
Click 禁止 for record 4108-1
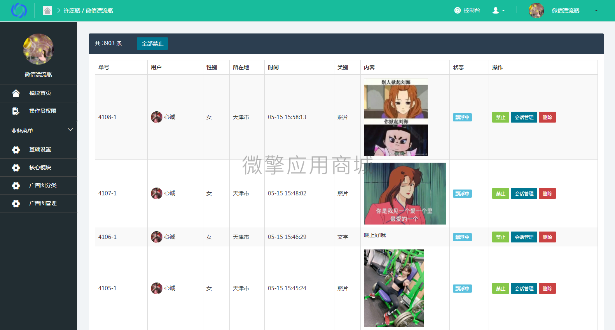500,117
